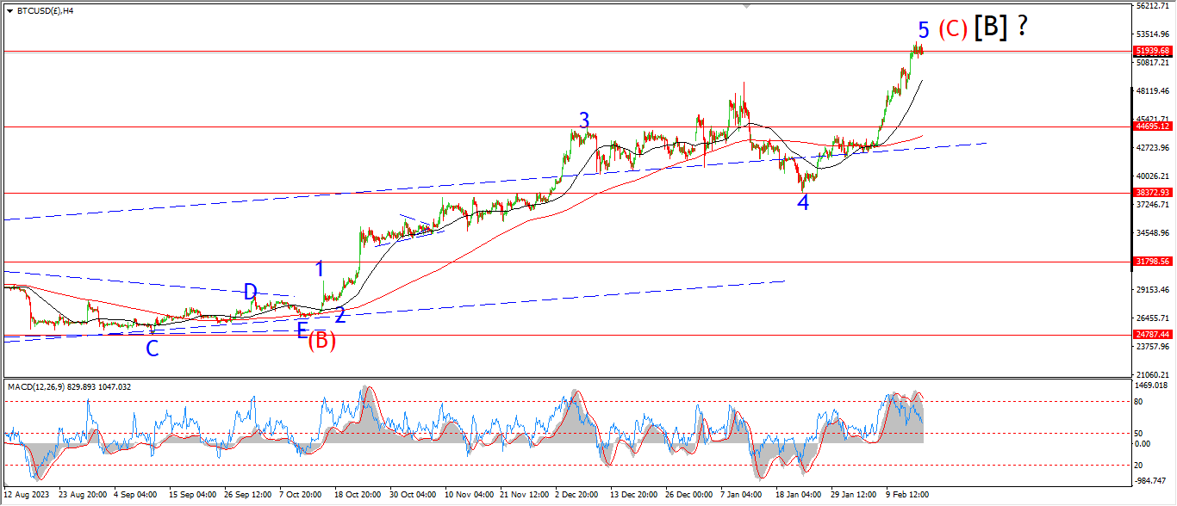
Task: Click the red 31798.56 level price tag
Action: tap(1152, 262)
